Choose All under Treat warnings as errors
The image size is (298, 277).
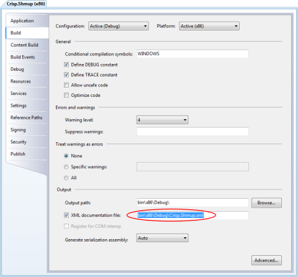[66, 178]
